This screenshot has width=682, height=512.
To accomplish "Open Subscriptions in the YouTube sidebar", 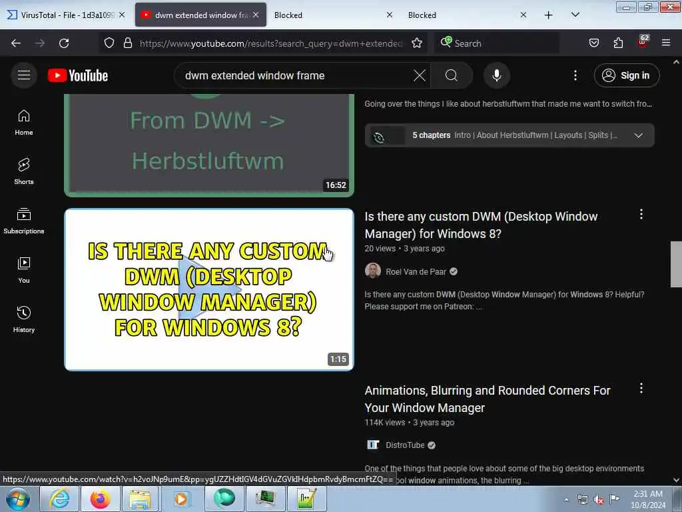I will coord(24,221).
